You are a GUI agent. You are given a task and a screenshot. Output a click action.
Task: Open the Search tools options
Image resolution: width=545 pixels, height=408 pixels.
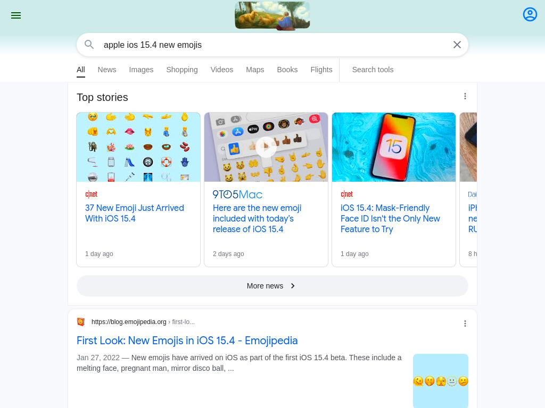373,70
